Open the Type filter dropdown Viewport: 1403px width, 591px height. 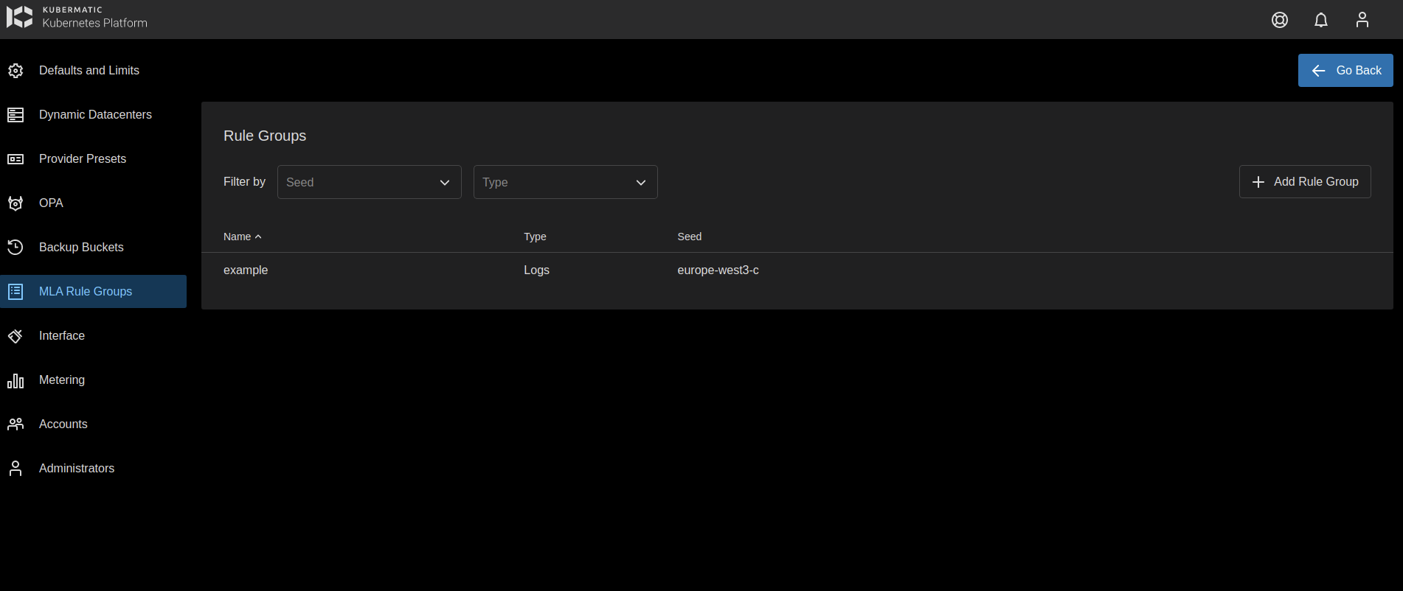coord(566,182)
